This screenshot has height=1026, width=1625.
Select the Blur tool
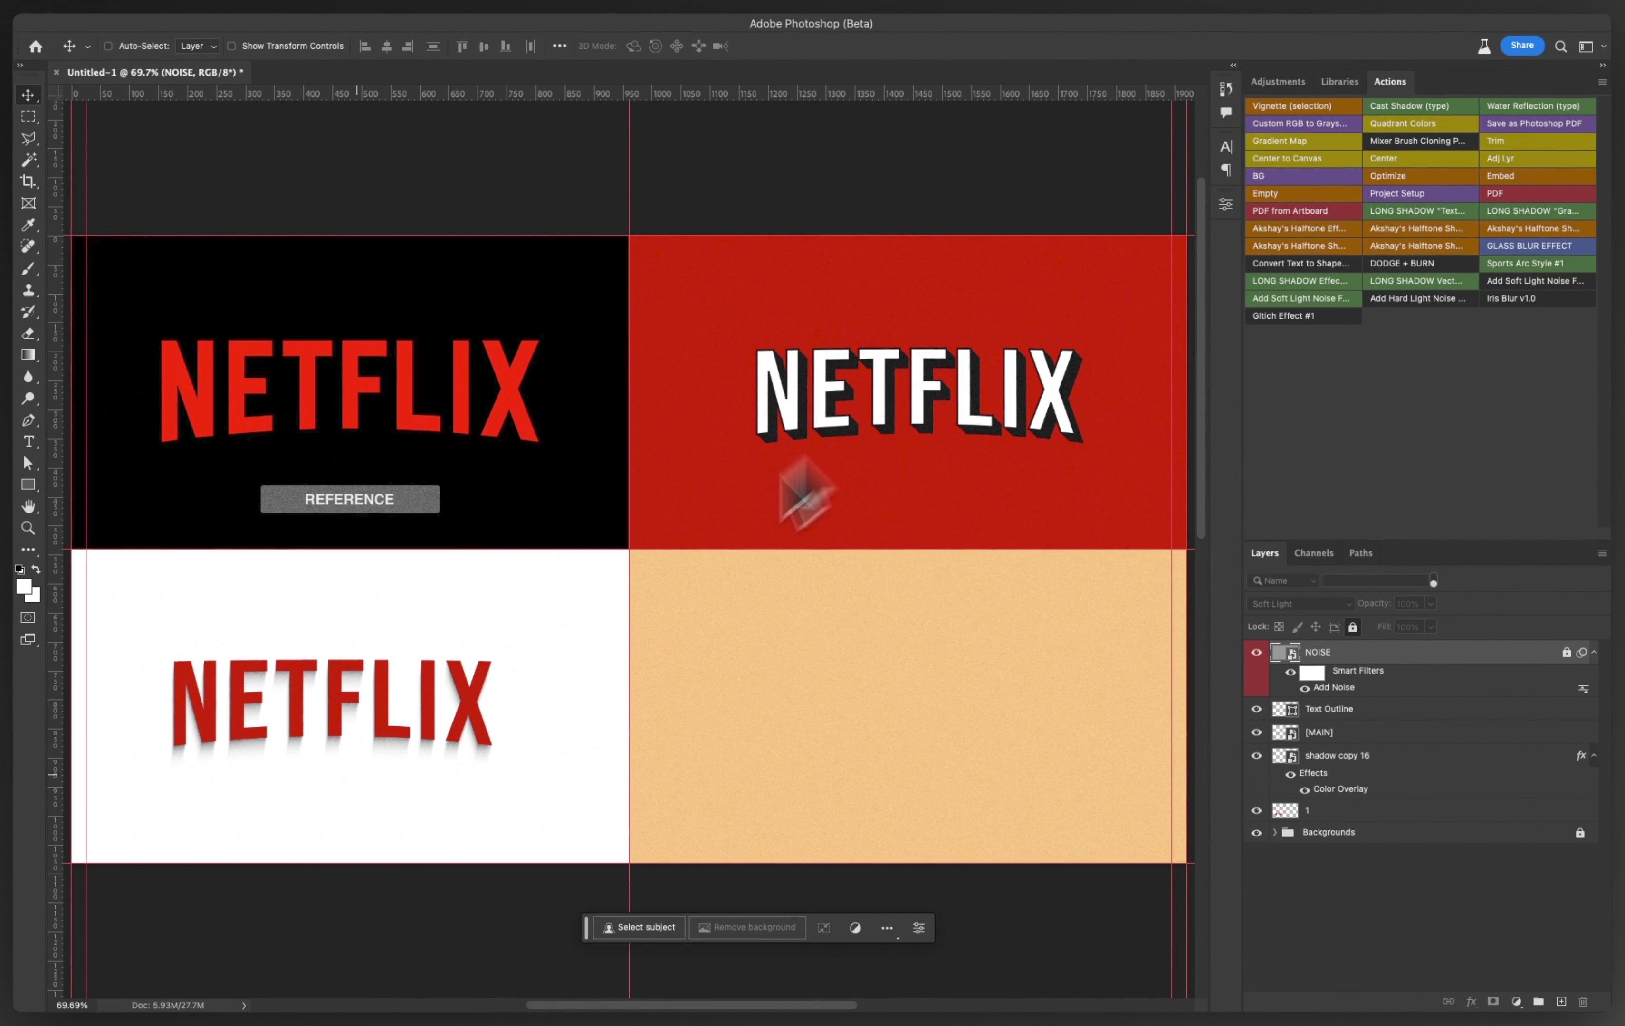[29, 376]
